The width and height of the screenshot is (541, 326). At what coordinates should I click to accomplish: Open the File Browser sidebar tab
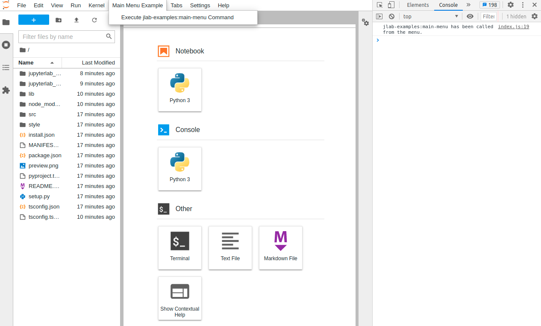tap(6, 22)
